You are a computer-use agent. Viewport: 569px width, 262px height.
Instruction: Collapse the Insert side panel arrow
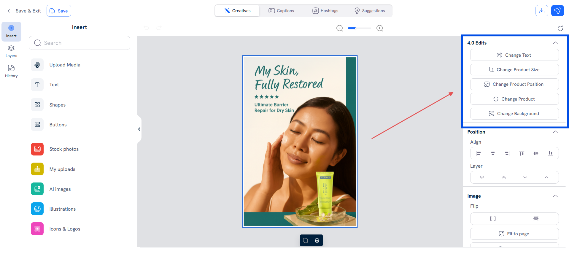point(139,129)
